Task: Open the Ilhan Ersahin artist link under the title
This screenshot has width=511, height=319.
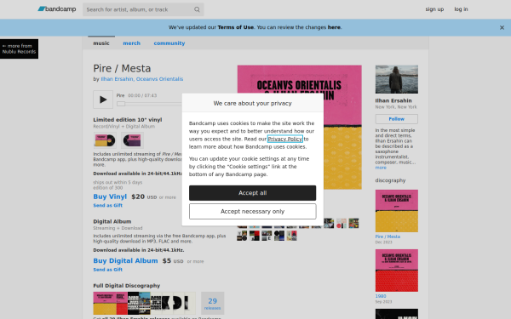Action: point(117,79)
